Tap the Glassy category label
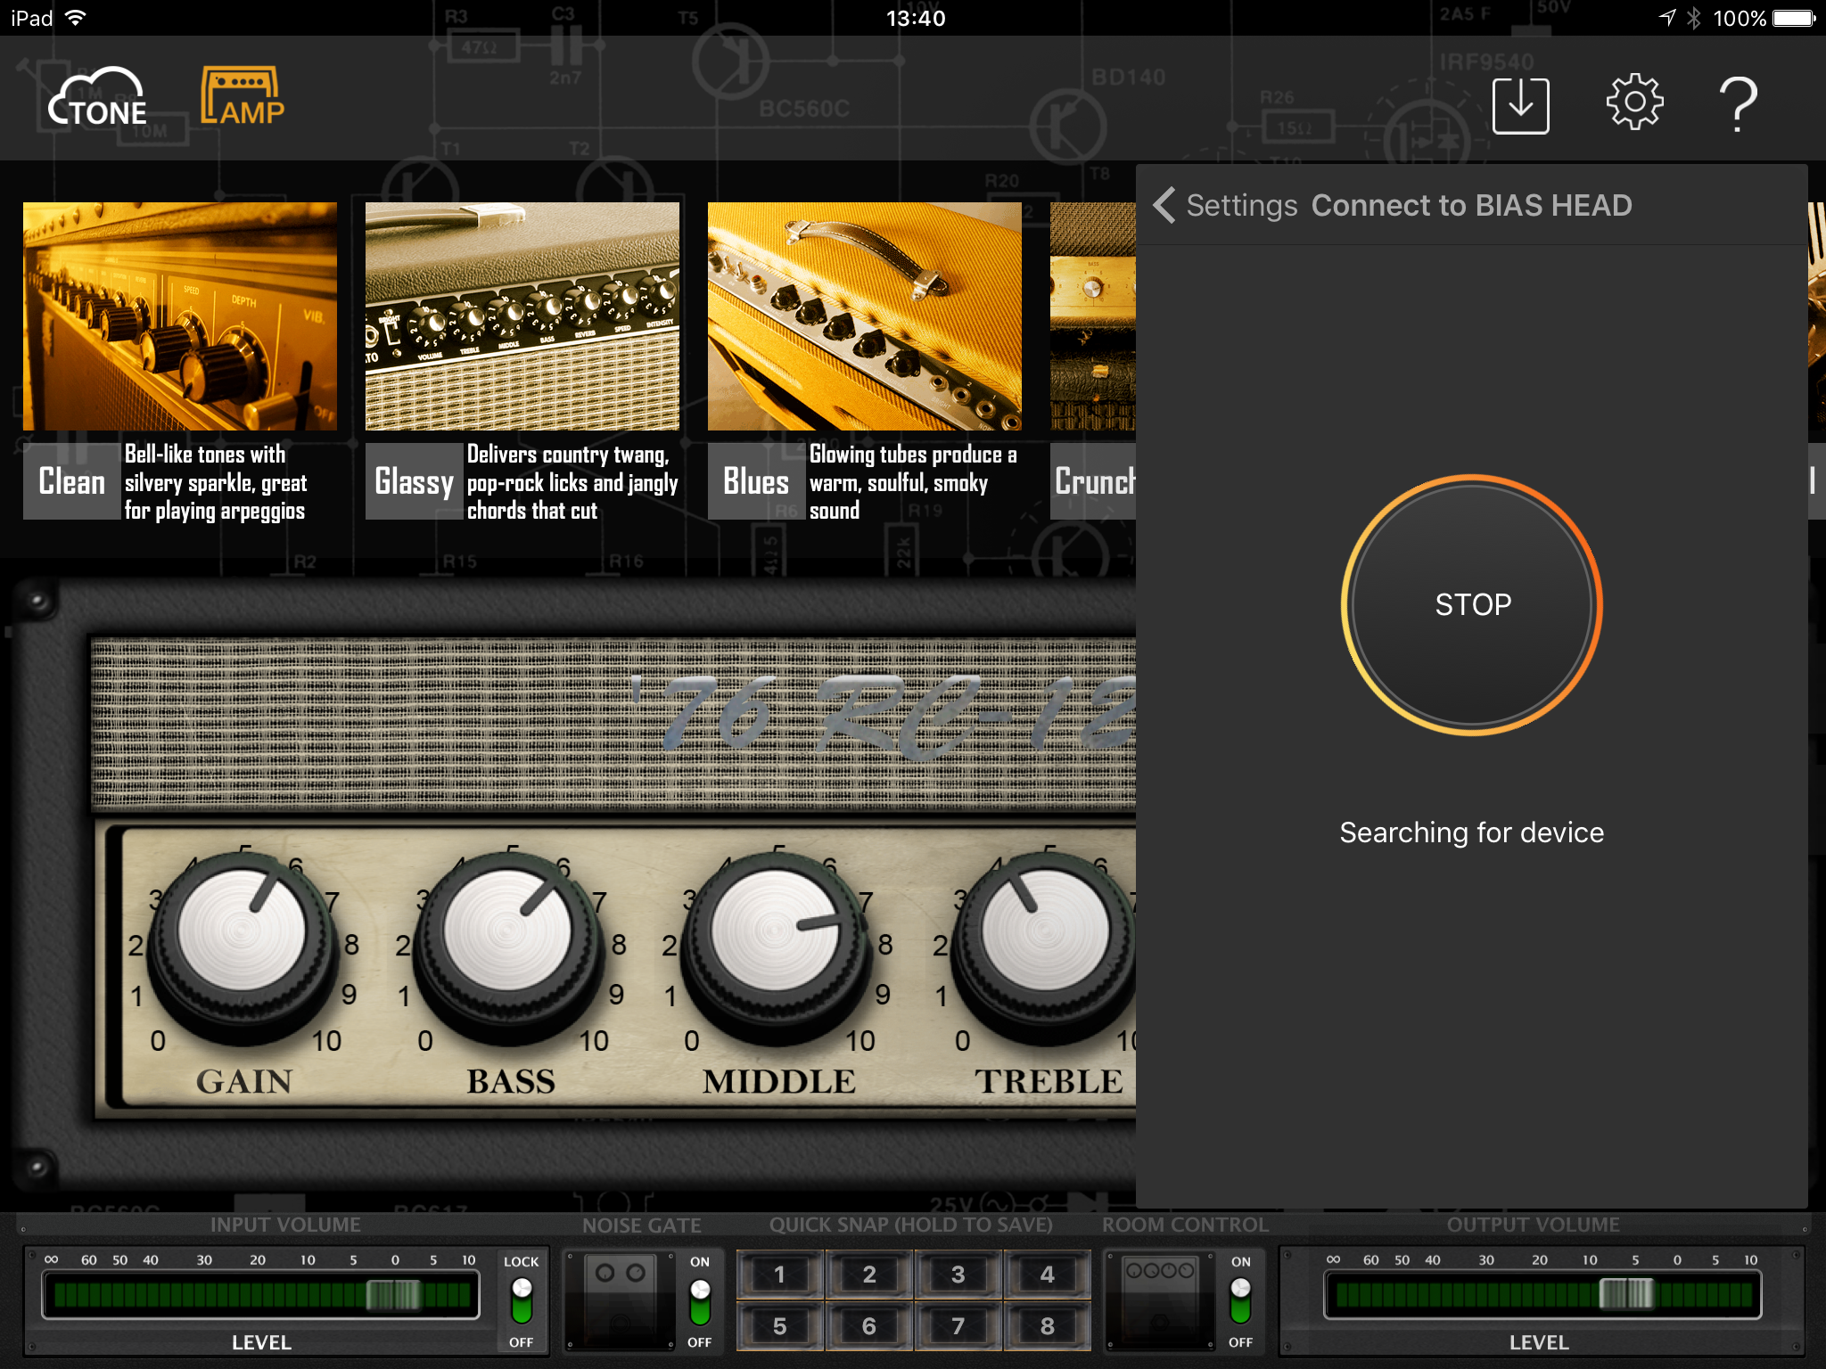Image resolution: width=1826 pixels, height=1369 pixels. (x=414, y=481)
